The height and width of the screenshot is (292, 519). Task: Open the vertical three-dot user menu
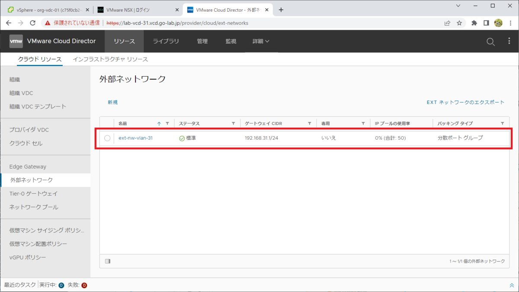[x=509, y=42]
